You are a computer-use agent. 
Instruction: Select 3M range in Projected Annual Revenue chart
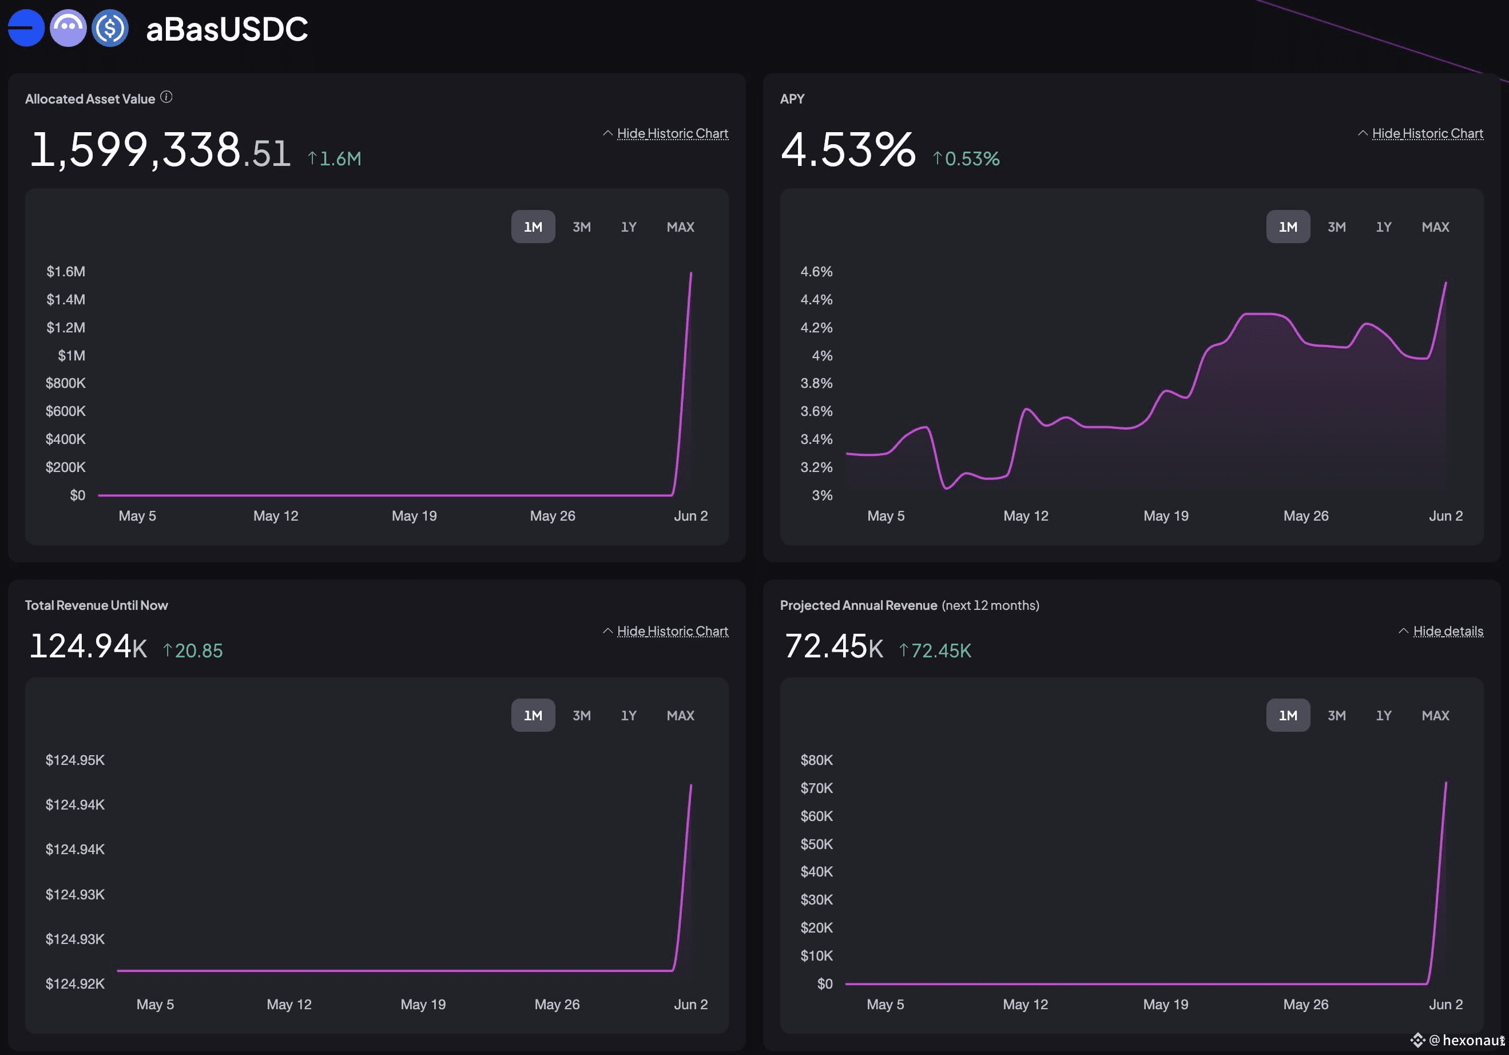(1337, 715)
